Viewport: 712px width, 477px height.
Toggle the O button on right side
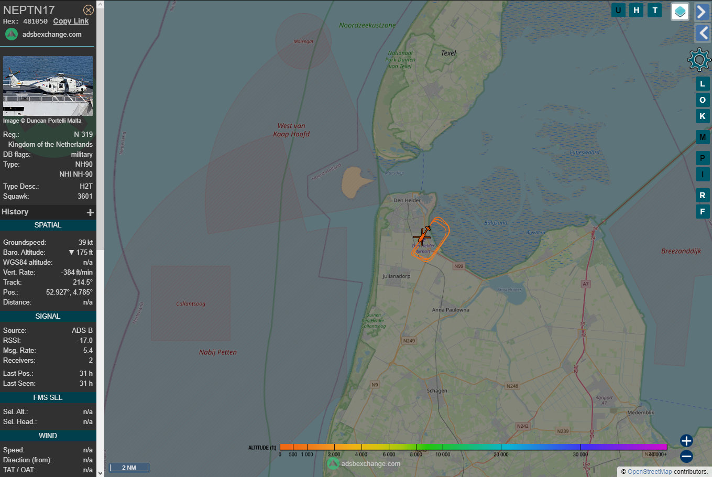[703, 100]
